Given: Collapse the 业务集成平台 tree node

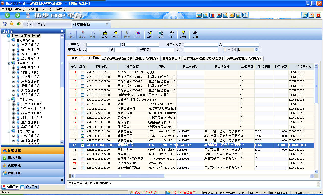Looking at the screenshot, I should tap(9, 63).
